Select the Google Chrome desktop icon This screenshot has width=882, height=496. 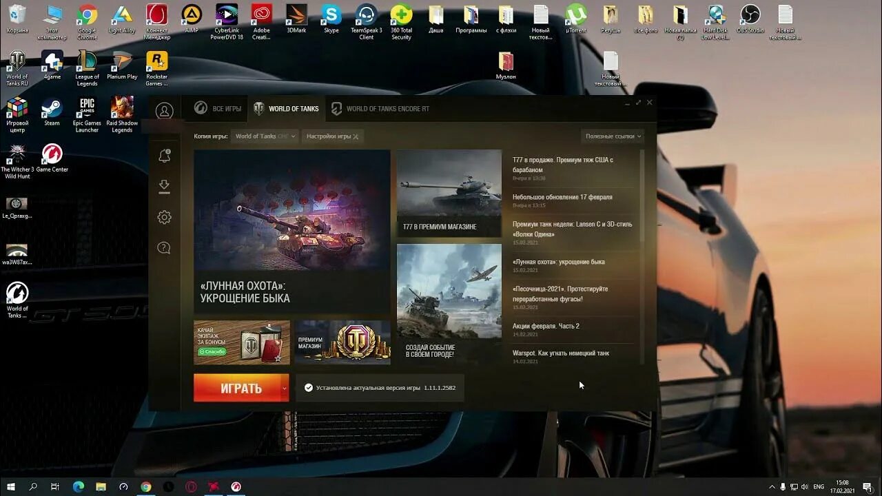(87, 22)
